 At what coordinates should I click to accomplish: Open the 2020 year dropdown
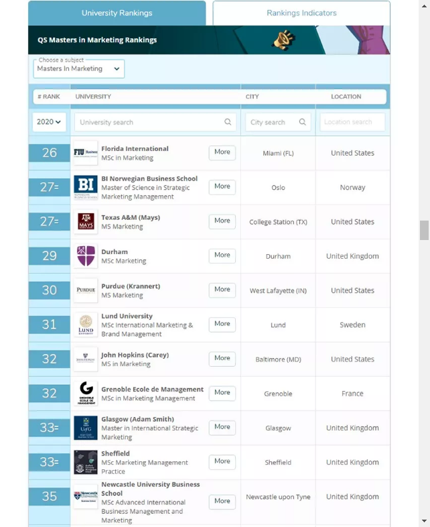pos(49,121)
